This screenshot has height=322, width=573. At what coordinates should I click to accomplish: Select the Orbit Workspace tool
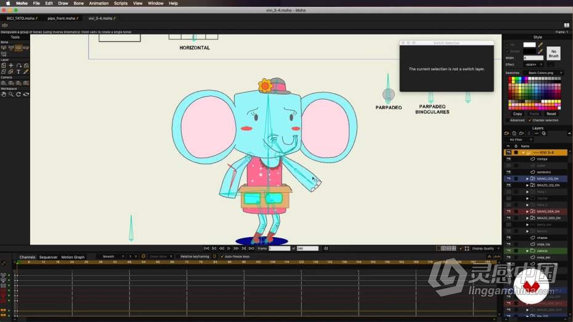coord(26,94)
